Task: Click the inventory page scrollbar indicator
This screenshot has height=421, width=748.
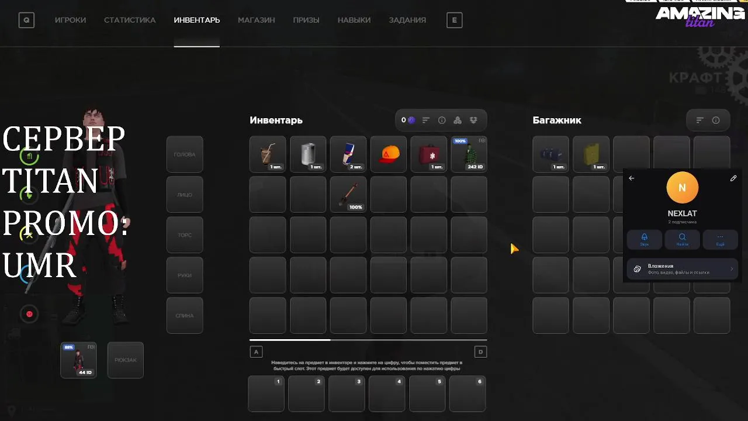Action: click(290, 340)
